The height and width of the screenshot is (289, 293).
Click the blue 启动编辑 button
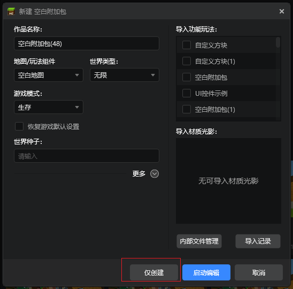pos(206,272)
